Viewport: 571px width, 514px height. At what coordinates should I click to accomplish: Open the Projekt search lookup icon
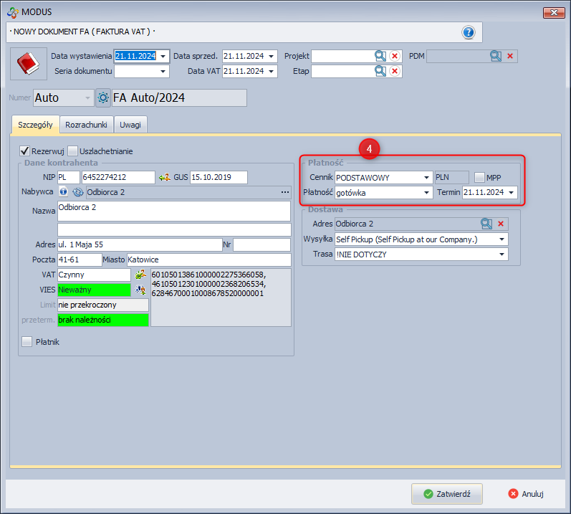380,56
